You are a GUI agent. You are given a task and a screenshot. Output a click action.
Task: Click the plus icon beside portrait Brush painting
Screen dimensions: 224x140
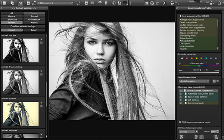pyautogui.click(x=41, y=71)
